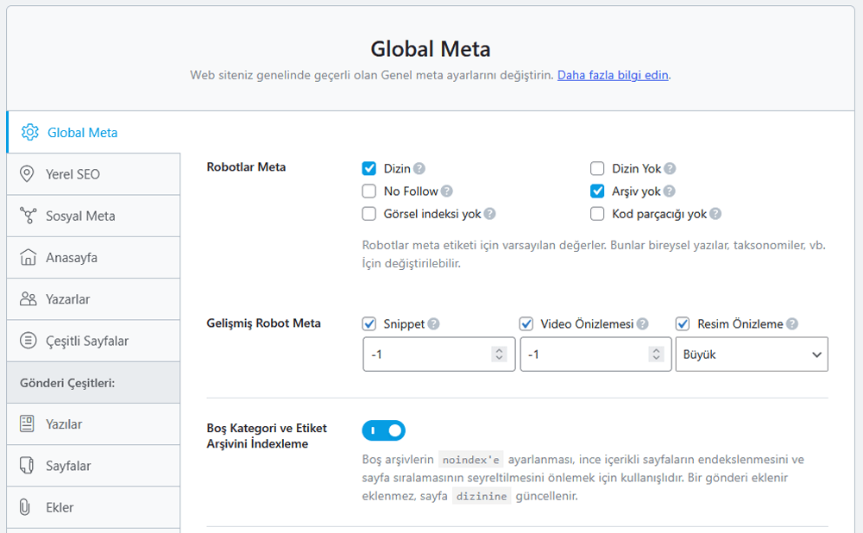
Task: Focus the Video Önizlemesi -1 number field
Action: [596, 354]
